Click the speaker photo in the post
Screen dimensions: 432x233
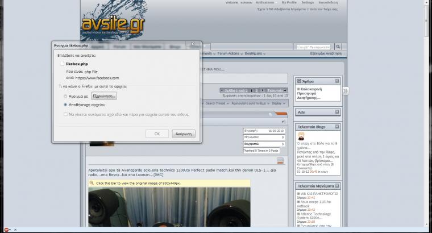point(169,207)
